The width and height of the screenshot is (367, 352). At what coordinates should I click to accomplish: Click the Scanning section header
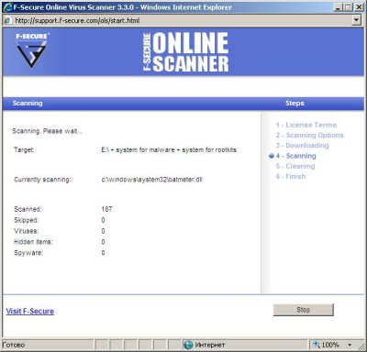tap(28, 103)
